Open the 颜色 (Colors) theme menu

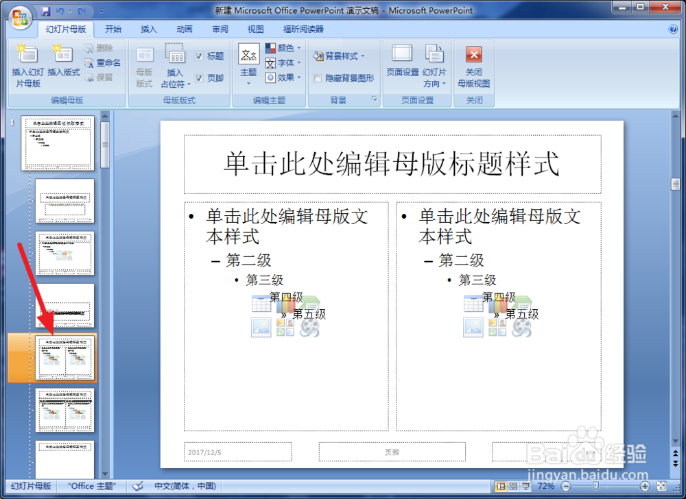(284, 48)
